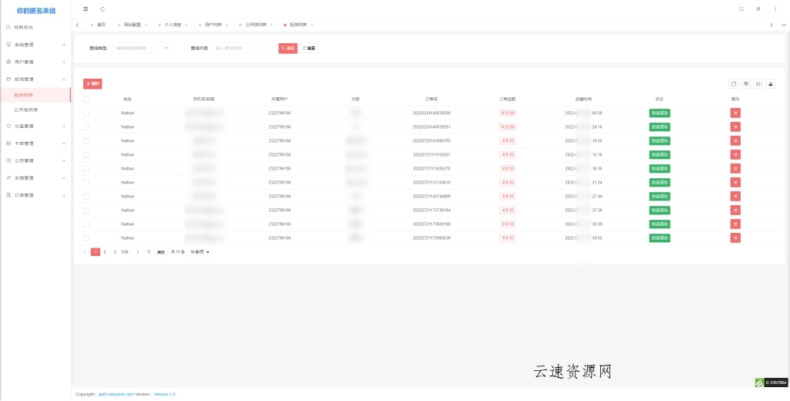This screenshot has width=790, height=401.
Task: Click the export icon above the table
Action: point(771,84)
